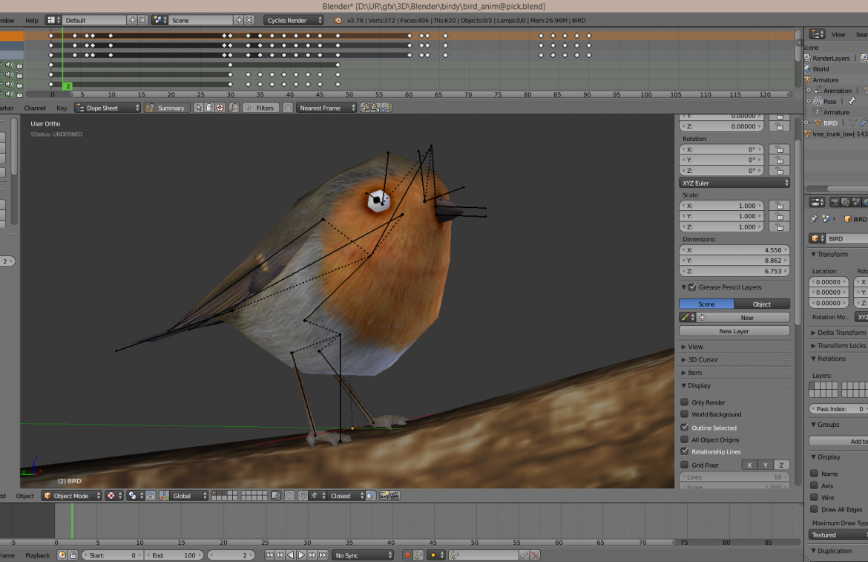Click the End frame field in timeline
This screenshot has height=562, width=868.
click(x=174, y=555)
